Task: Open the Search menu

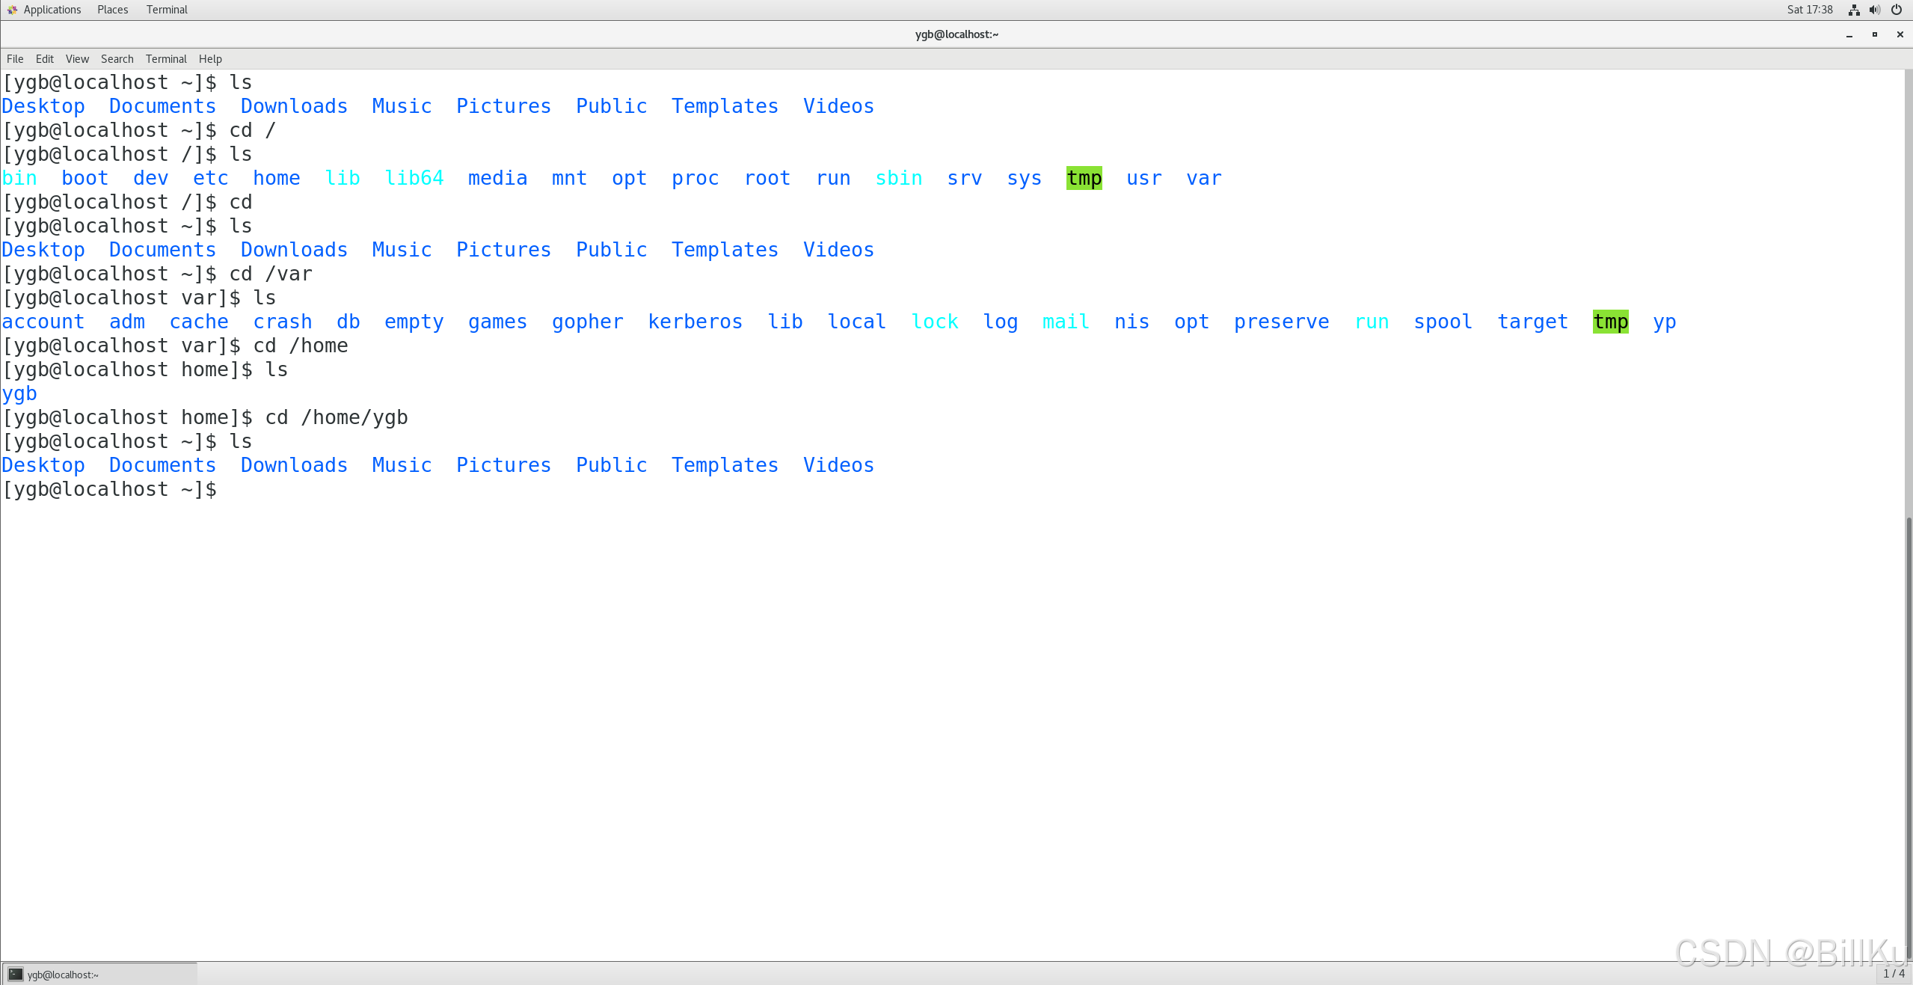Action: pos(117,59)
